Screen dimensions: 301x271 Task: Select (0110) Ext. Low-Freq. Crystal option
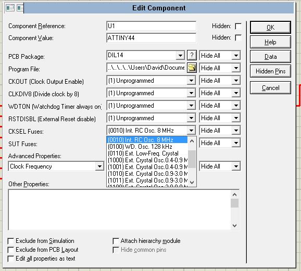[x=147, y=153]
